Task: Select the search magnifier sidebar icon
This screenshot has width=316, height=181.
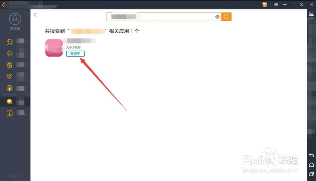Action: coord(9,102)
